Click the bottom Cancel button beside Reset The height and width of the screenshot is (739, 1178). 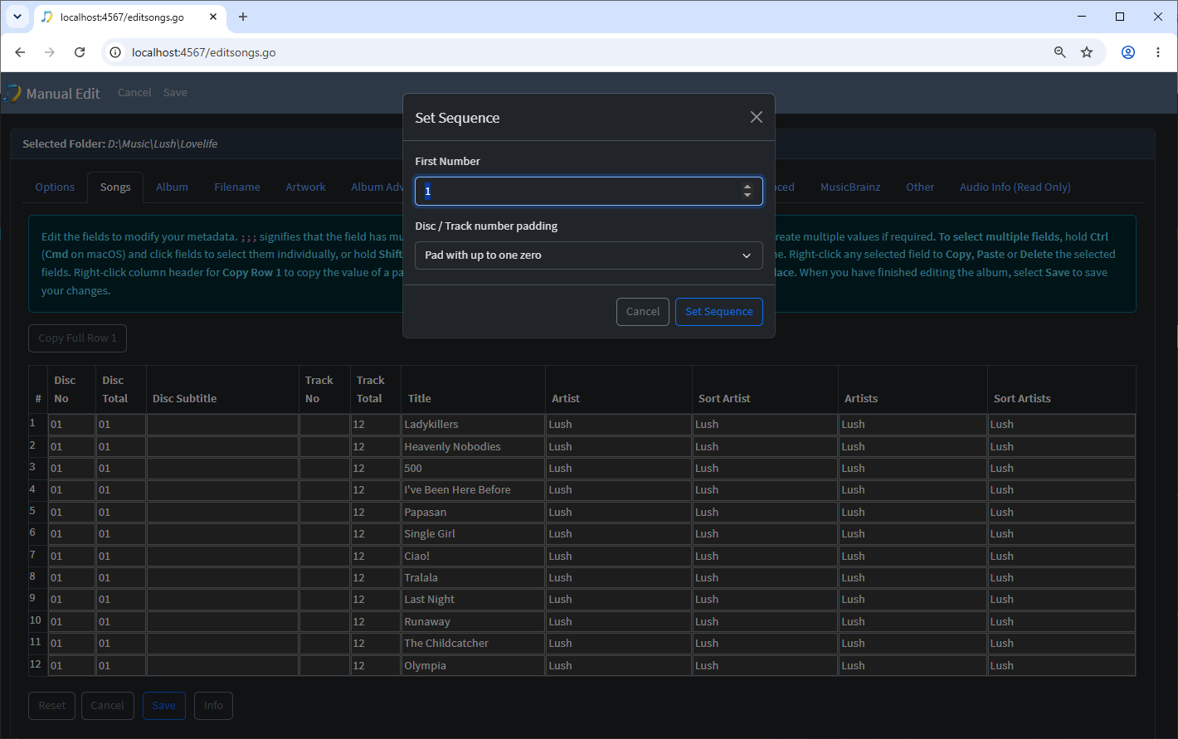pyautogui.click(x=107, y=706)
